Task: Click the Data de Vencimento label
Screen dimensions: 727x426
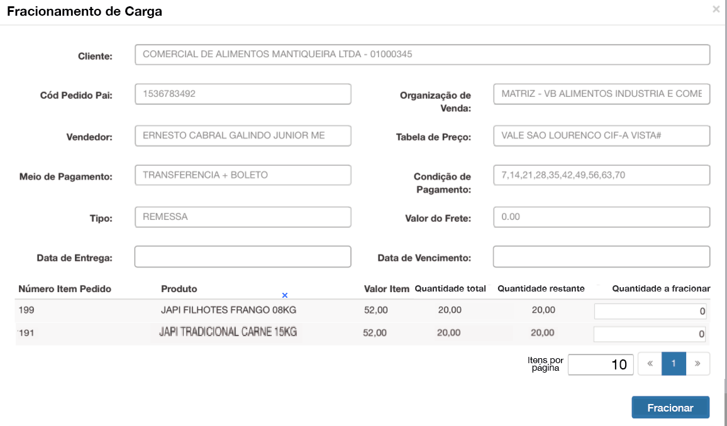Action: [425, 258]
